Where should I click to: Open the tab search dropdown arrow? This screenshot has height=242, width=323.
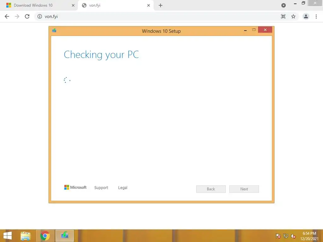pyautogui.click(x=284, y=5)
